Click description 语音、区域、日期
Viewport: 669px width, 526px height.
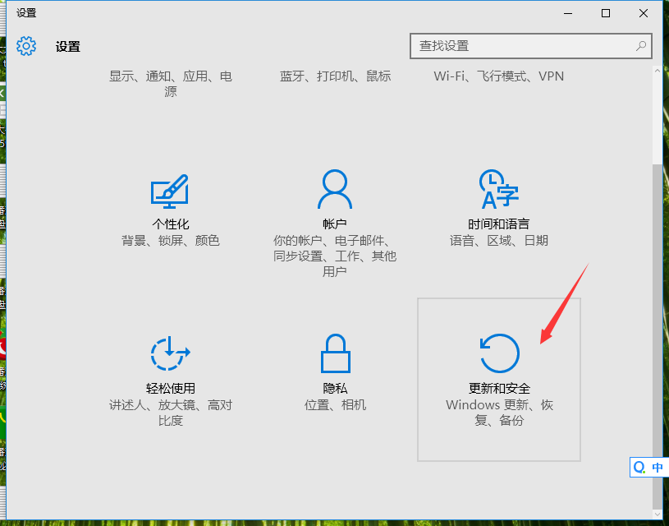click(499, 241)
